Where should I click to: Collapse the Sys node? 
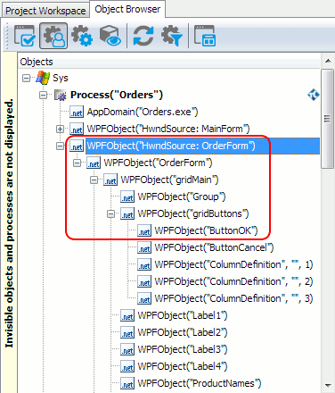pyautogui.click(x=27, y=78)
